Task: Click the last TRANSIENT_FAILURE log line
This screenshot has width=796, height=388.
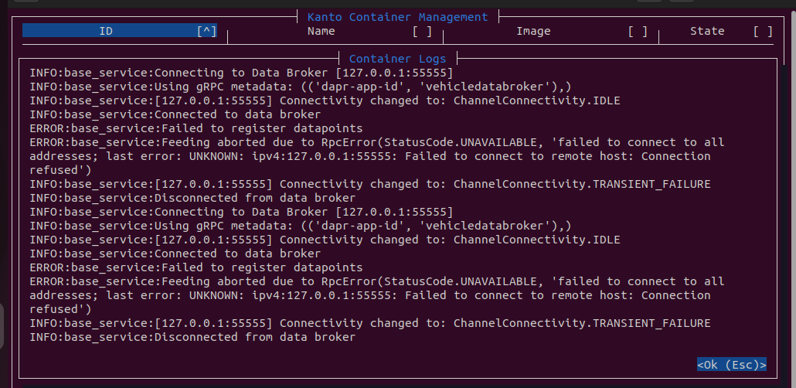Action: [369, 323]
